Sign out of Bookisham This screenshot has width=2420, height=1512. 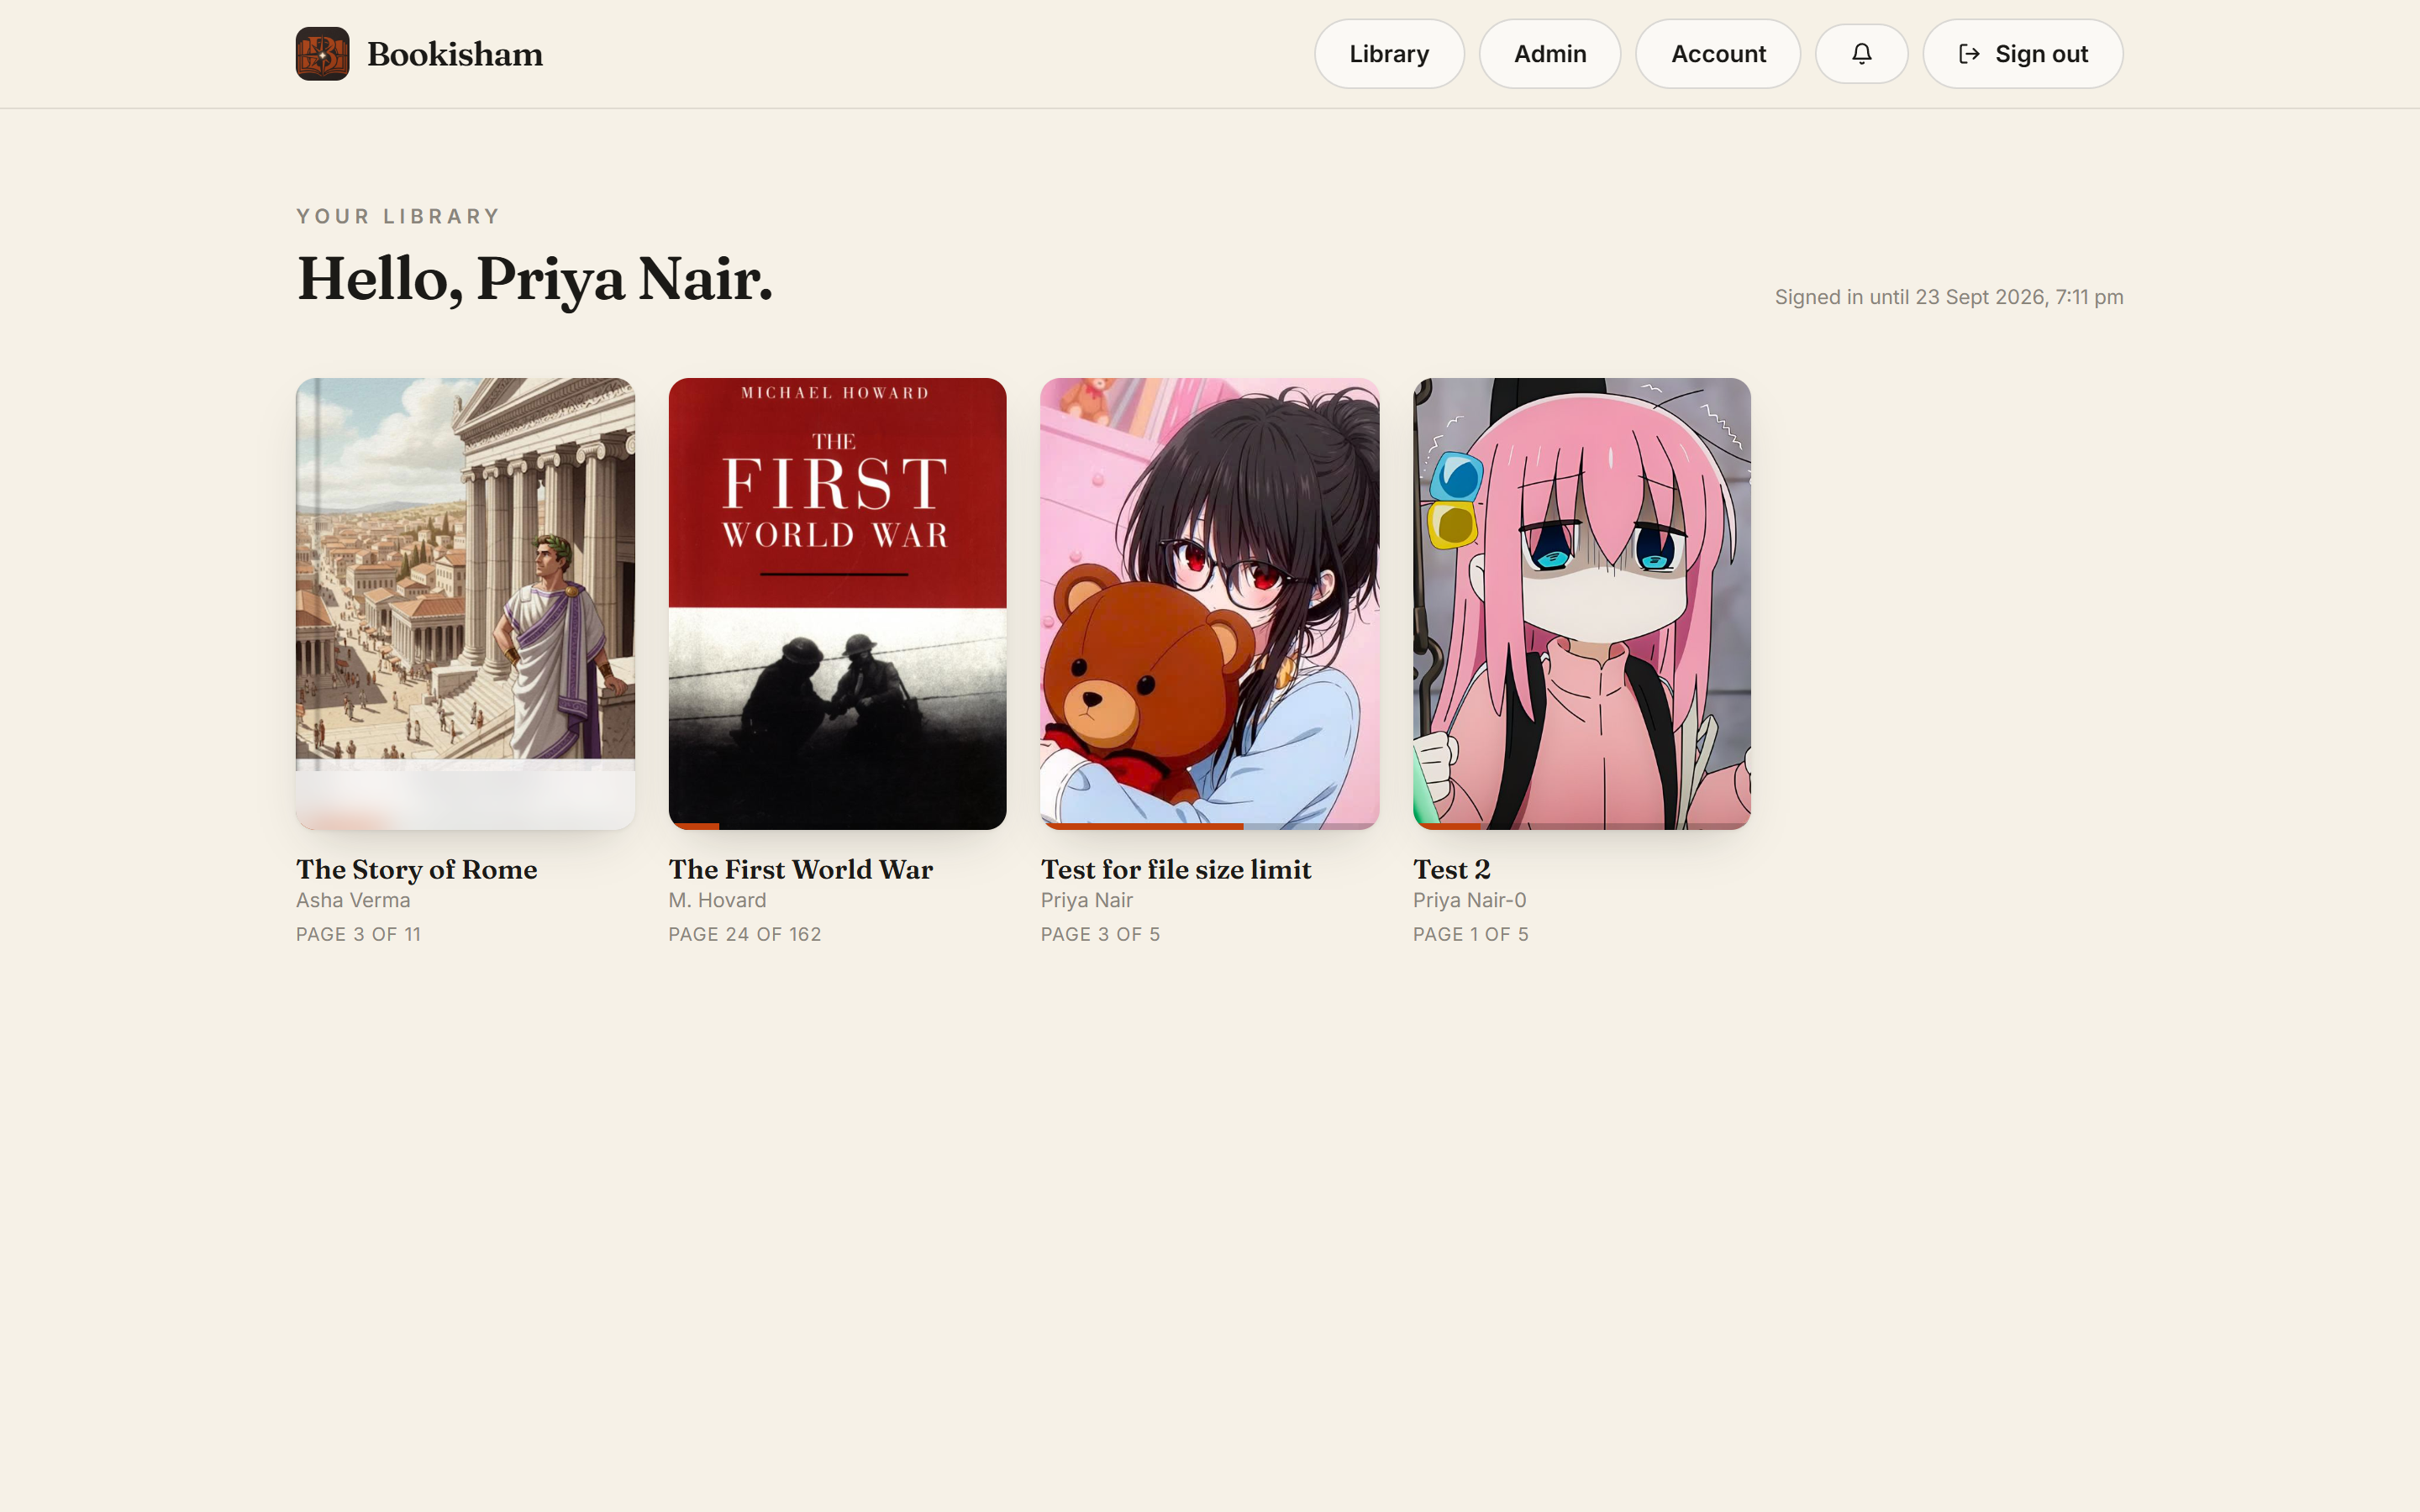pos(2022,54)
